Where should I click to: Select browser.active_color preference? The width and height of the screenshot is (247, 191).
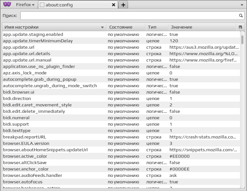point(121,156)
